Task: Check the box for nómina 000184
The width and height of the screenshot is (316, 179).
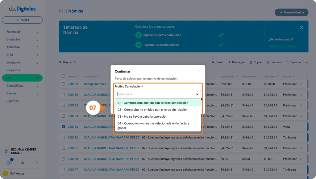Action: click(x=63, y=116)
